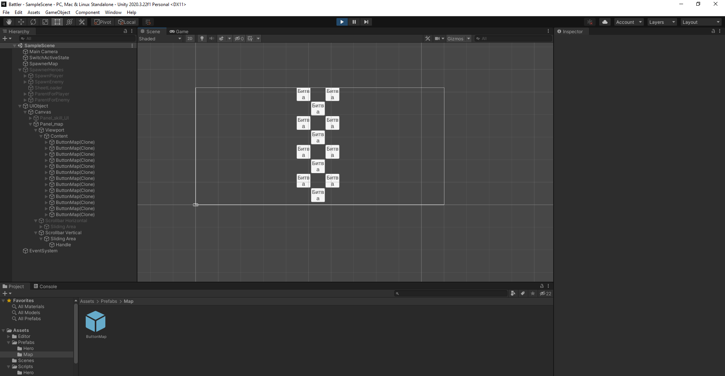The height and width of the screenshot is (376, 725).
Task: Open the scene camera settings icon
Action: click(438, 38)
